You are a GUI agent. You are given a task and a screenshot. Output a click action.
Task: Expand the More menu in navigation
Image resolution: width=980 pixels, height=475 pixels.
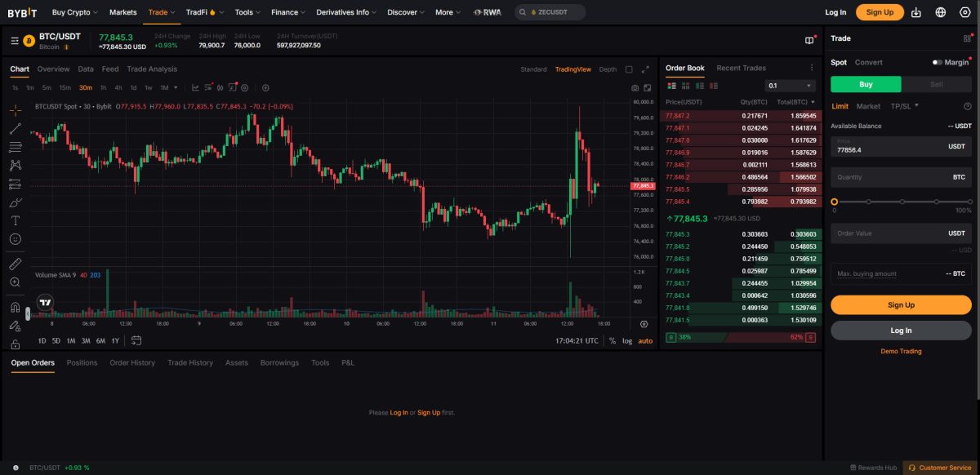pos(448,12)
